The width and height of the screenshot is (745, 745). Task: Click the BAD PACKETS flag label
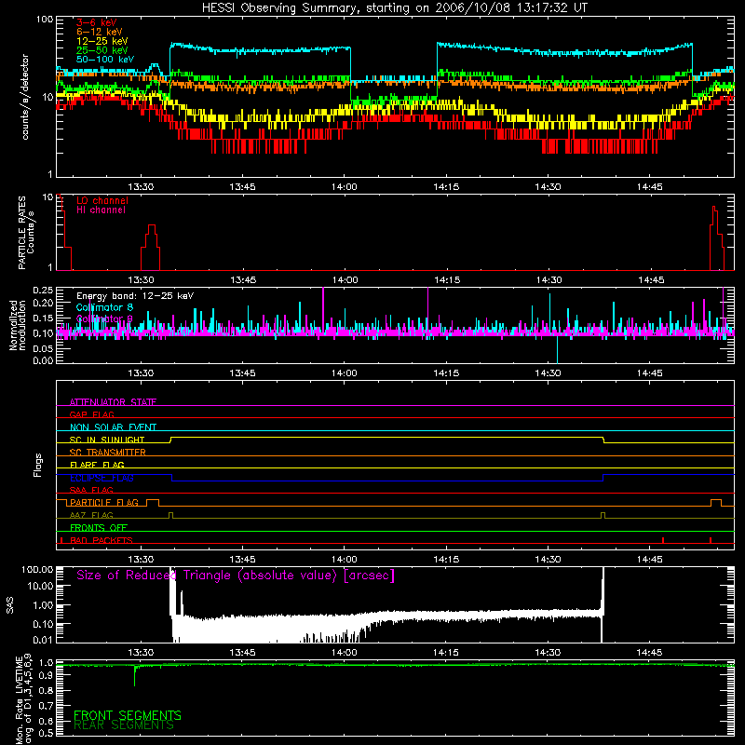coord(102,540)
